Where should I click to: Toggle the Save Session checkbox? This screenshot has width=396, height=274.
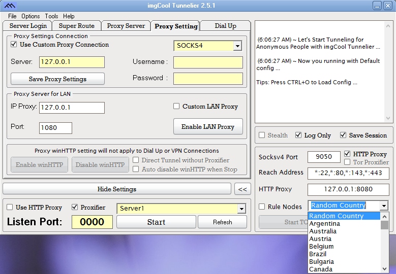pyautogui.click(x=343, y=135)
